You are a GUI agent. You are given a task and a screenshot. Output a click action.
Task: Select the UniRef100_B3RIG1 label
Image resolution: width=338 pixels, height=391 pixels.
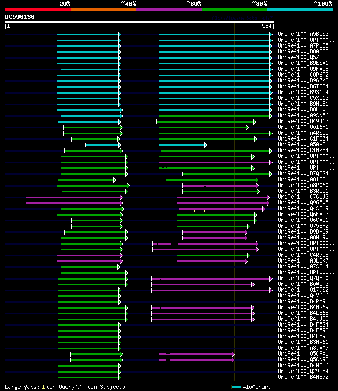(303, 191)
